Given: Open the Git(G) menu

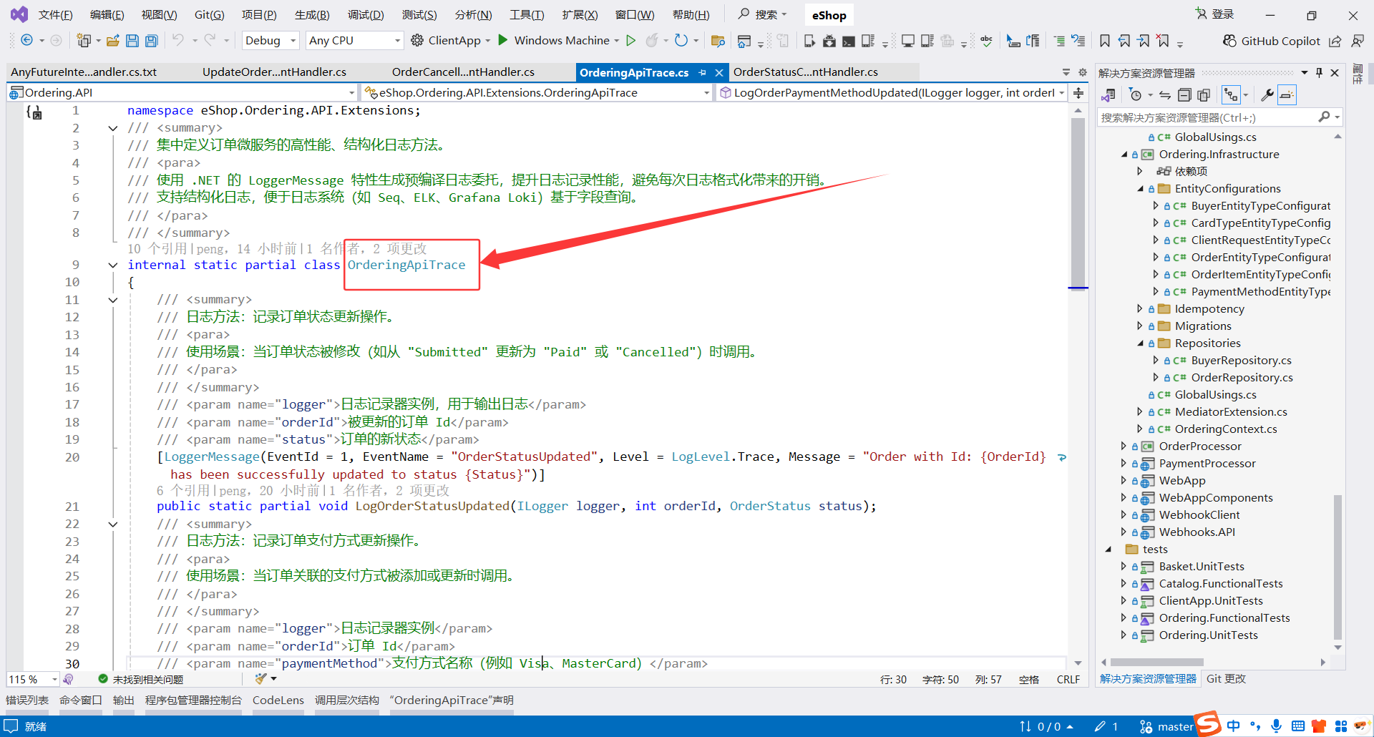Looking at the screenshot, I should (x=209, y=15).
